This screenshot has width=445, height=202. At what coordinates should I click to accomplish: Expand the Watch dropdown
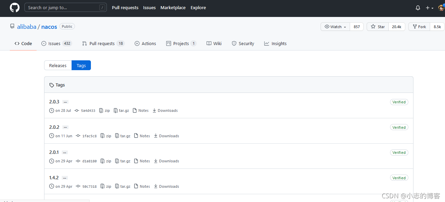(335, 27)
